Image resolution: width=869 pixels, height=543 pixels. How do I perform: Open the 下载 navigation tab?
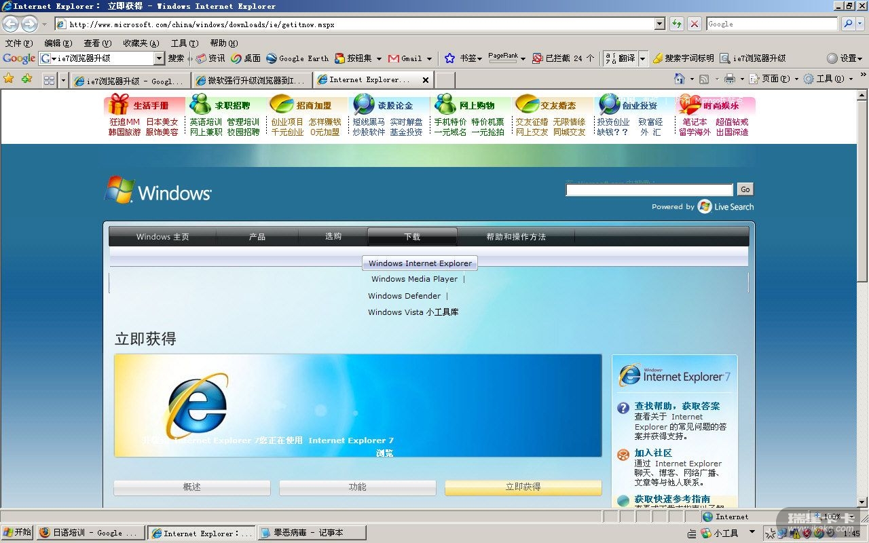pos(412,237)
